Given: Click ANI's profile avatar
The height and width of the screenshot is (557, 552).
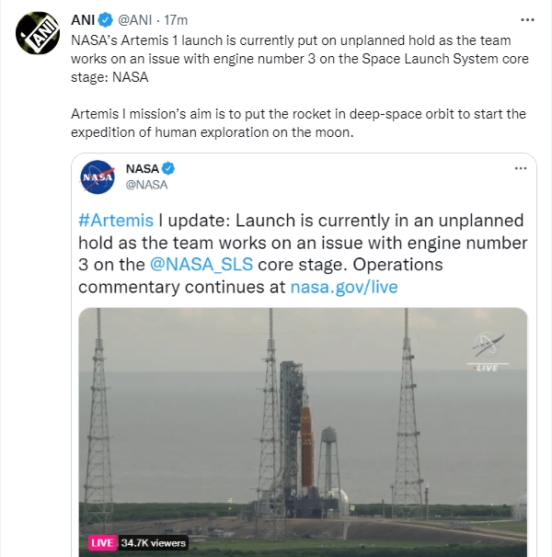Looking at the screenshot, I should 37,37.
